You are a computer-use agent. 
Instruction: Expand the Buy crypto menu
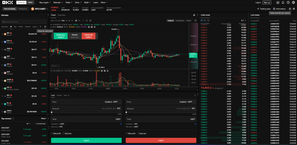(45, 2)
